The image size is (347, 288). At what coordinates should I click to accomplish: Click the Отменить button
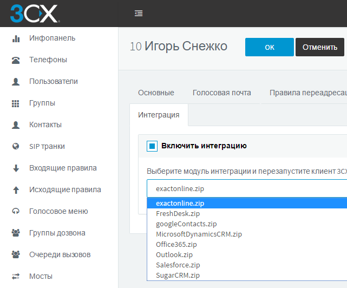pyautogui.click(x=320, y=47)
